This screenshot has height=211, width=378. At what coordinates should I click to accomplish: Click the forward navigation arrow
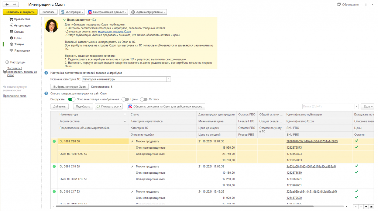pyautogui.click(x=15, y=4)
